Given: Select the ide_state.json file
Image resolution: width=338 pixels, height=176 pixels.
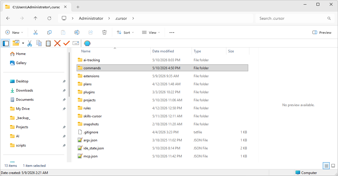Looking at the screenshot, I should [x=162, y=148].
